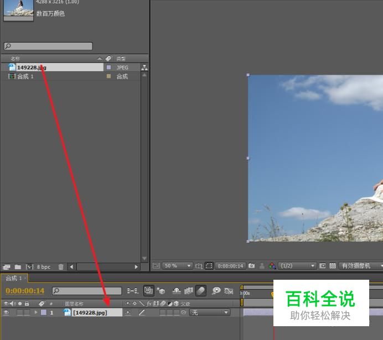Select 合成 1 in the project panel
This screenshot has width=383, height=340.
pos(25,77)
